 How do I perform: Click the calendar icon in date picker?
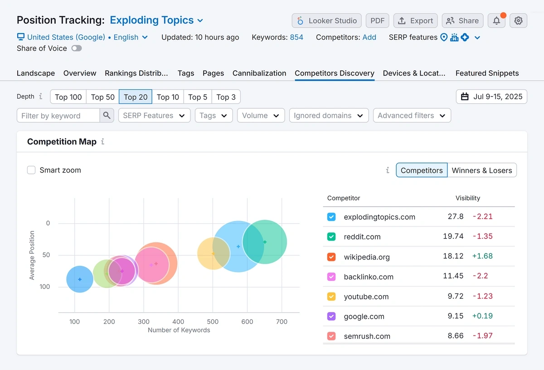click(x=465, y=96)
